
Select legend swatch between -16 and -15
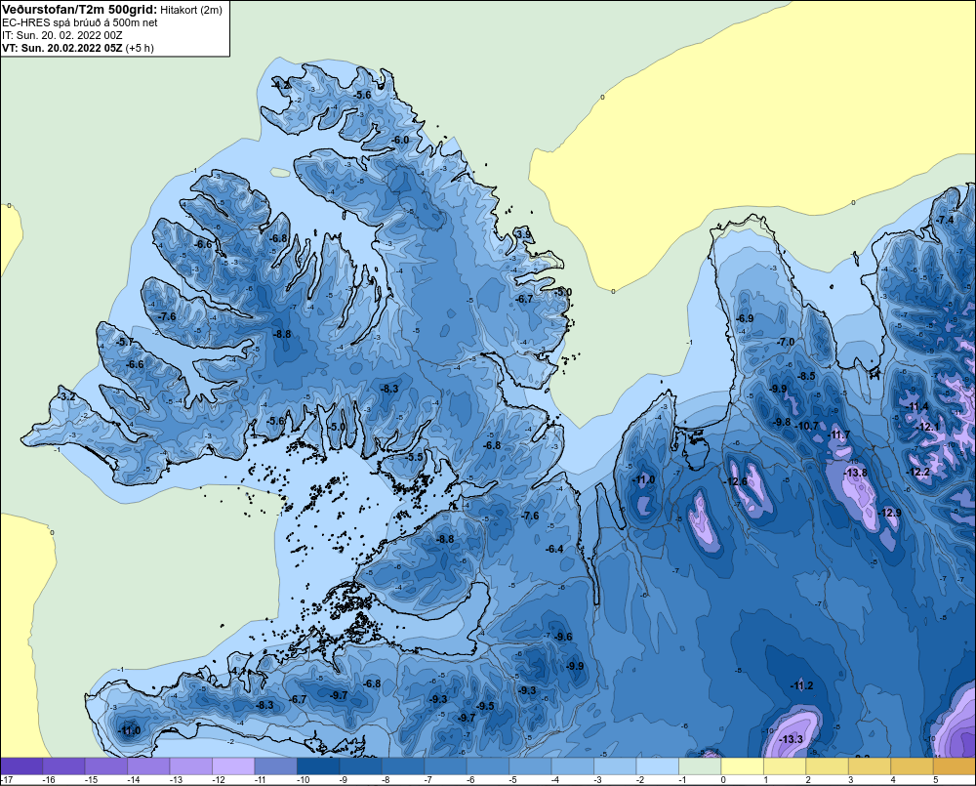click(64, 766)
